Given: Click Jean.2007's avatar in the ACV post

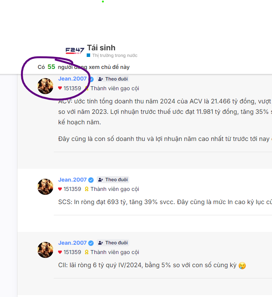Looking at the screenshot, I should pos(45,86).
